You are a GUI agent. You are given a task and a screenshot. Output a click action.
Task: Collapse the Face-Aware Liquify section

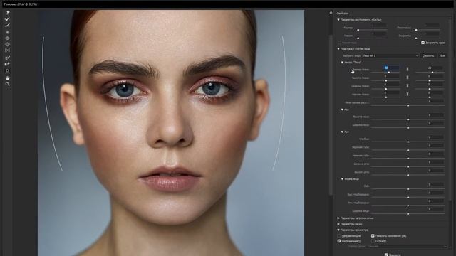click(338, 49)
